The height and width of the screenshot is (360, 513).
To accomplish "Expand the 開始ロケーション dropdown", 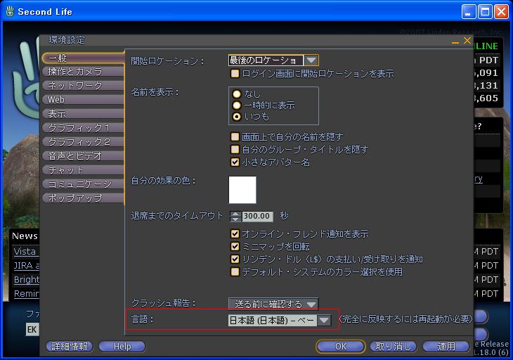I will coord(311,60).
